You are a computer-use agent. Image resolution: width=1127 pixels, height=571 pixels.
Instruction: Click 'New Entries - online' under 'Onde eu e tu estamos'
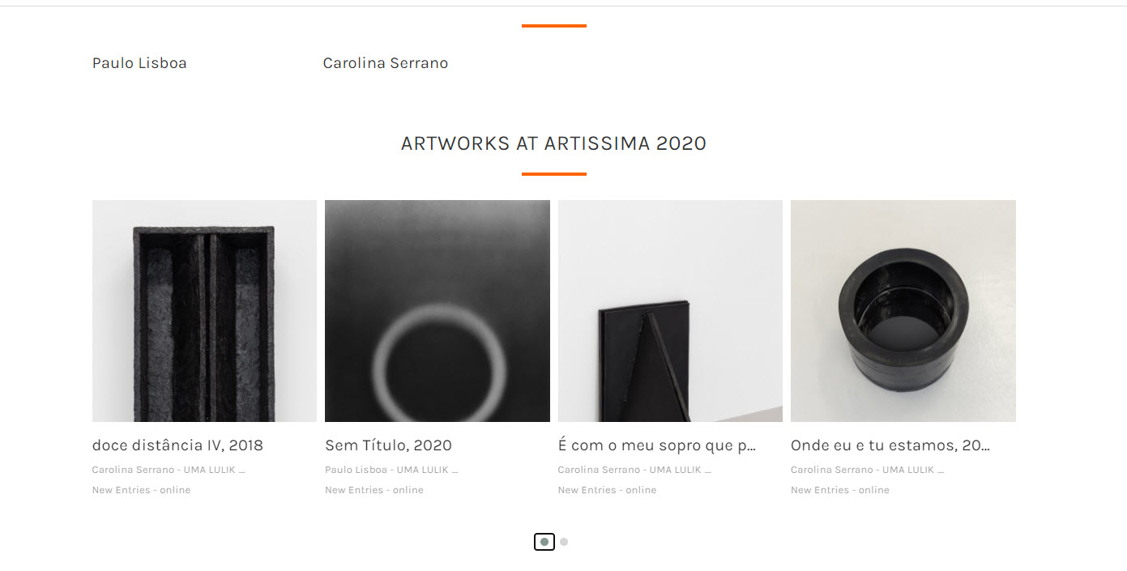pyautogui.click(x=839, y=490)
